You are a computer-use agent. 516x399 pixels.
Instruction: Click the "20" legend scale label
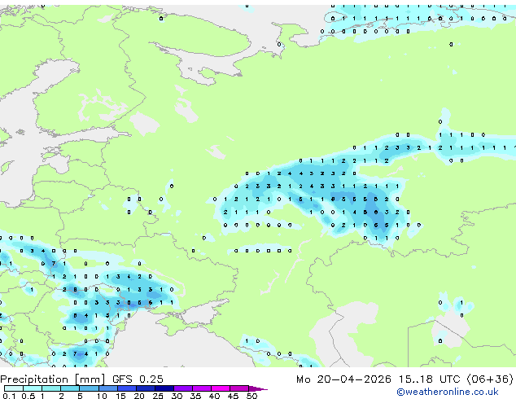(x=139, y=396)
